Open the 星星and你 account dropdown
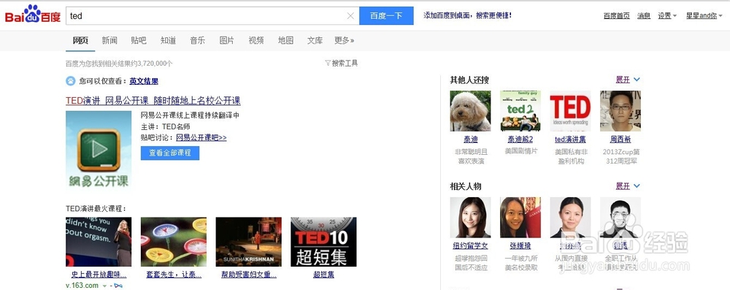Screen dimensions: 730x290 [704, 16]
